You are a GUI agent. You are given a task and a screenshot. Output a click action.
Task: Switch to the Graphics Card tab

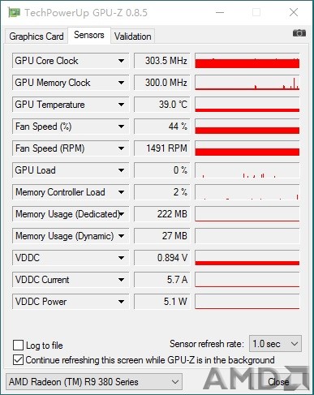(x=37, y=36)
